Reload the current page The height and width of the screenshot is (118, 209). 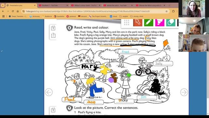(x=13, y=11)
